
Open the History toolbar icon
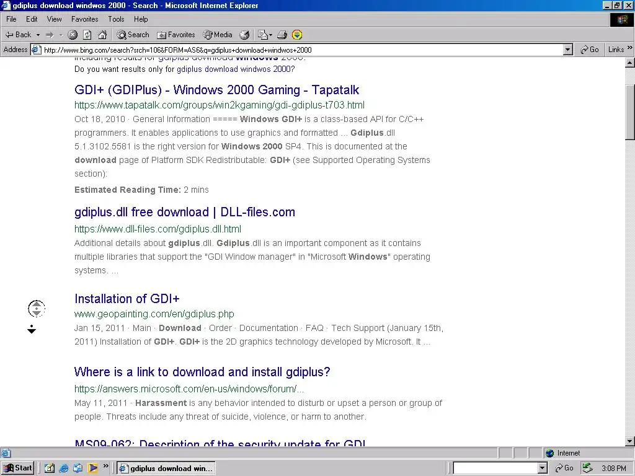(244, 35)
